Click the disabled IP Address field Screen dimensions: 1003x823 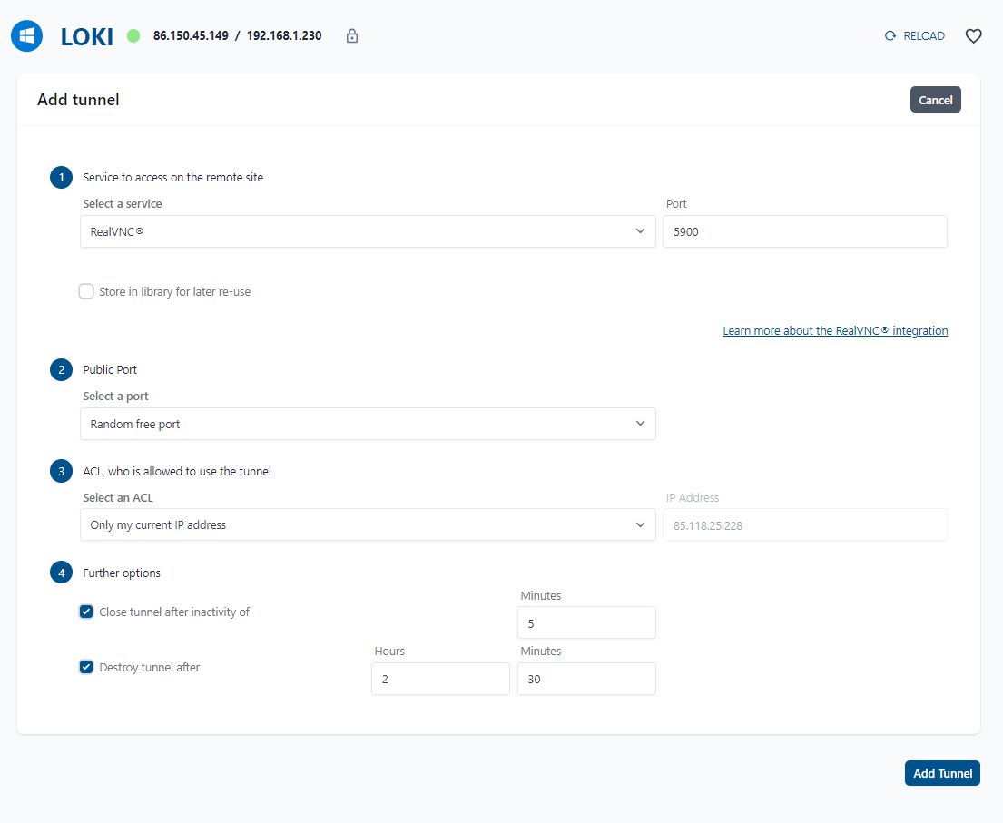(x=805, y=525)
